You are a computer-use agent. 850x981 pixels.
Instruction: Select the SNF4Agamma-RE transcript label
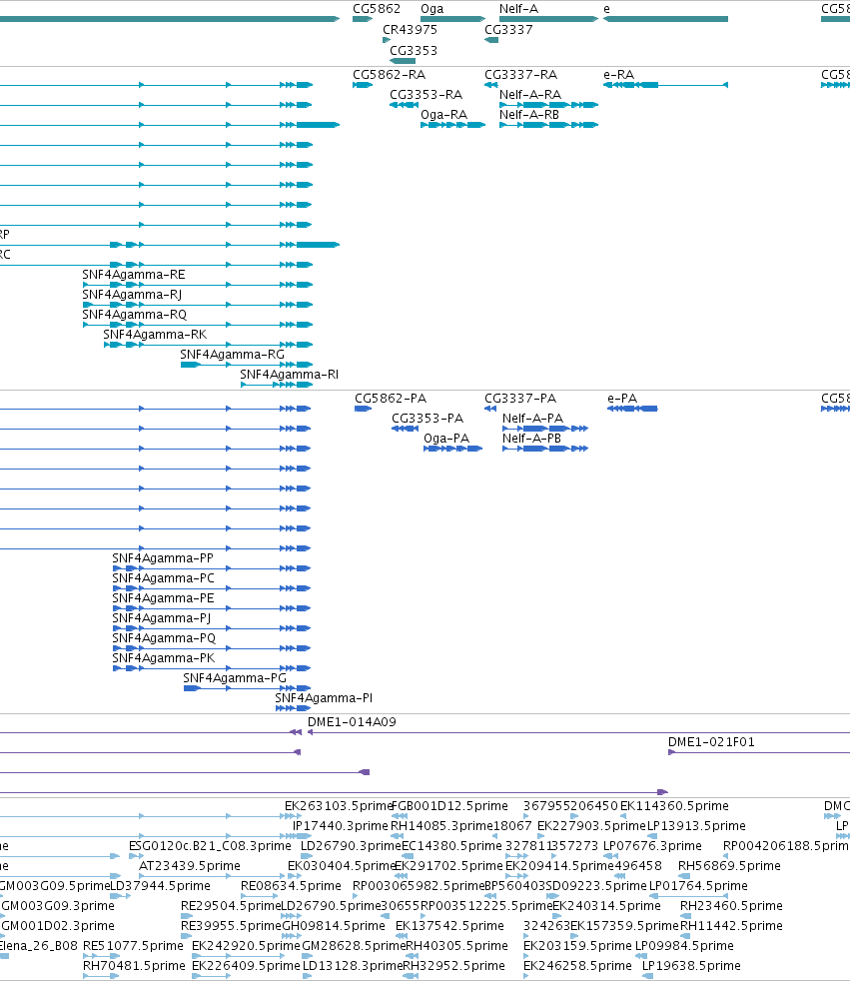click(x=134, y=275)
